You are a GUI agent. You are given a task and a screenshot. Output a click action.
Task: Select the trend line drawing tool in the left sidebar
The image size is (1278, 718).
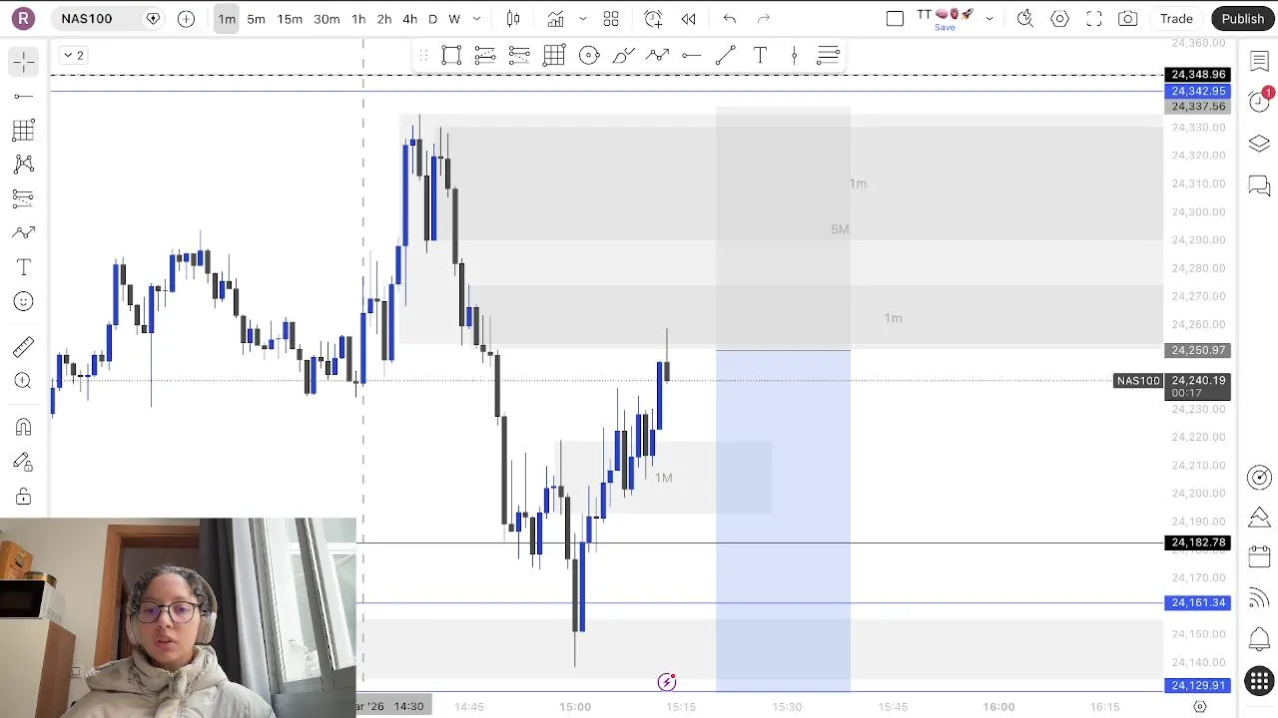click(x=24, y=96)
